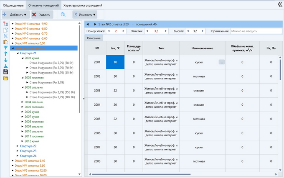284x178 pixels.
Task: Click the Удалить button
Action: point(42,15)
